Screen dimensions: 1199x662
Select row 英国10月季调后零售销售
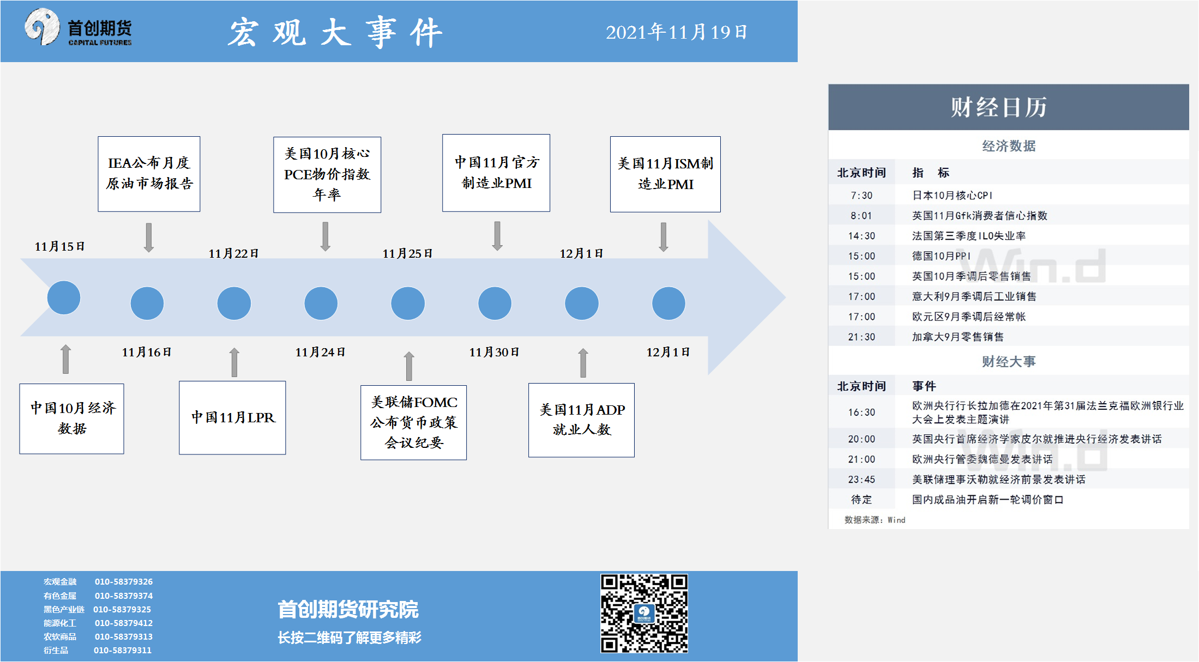pos(1009,276)
